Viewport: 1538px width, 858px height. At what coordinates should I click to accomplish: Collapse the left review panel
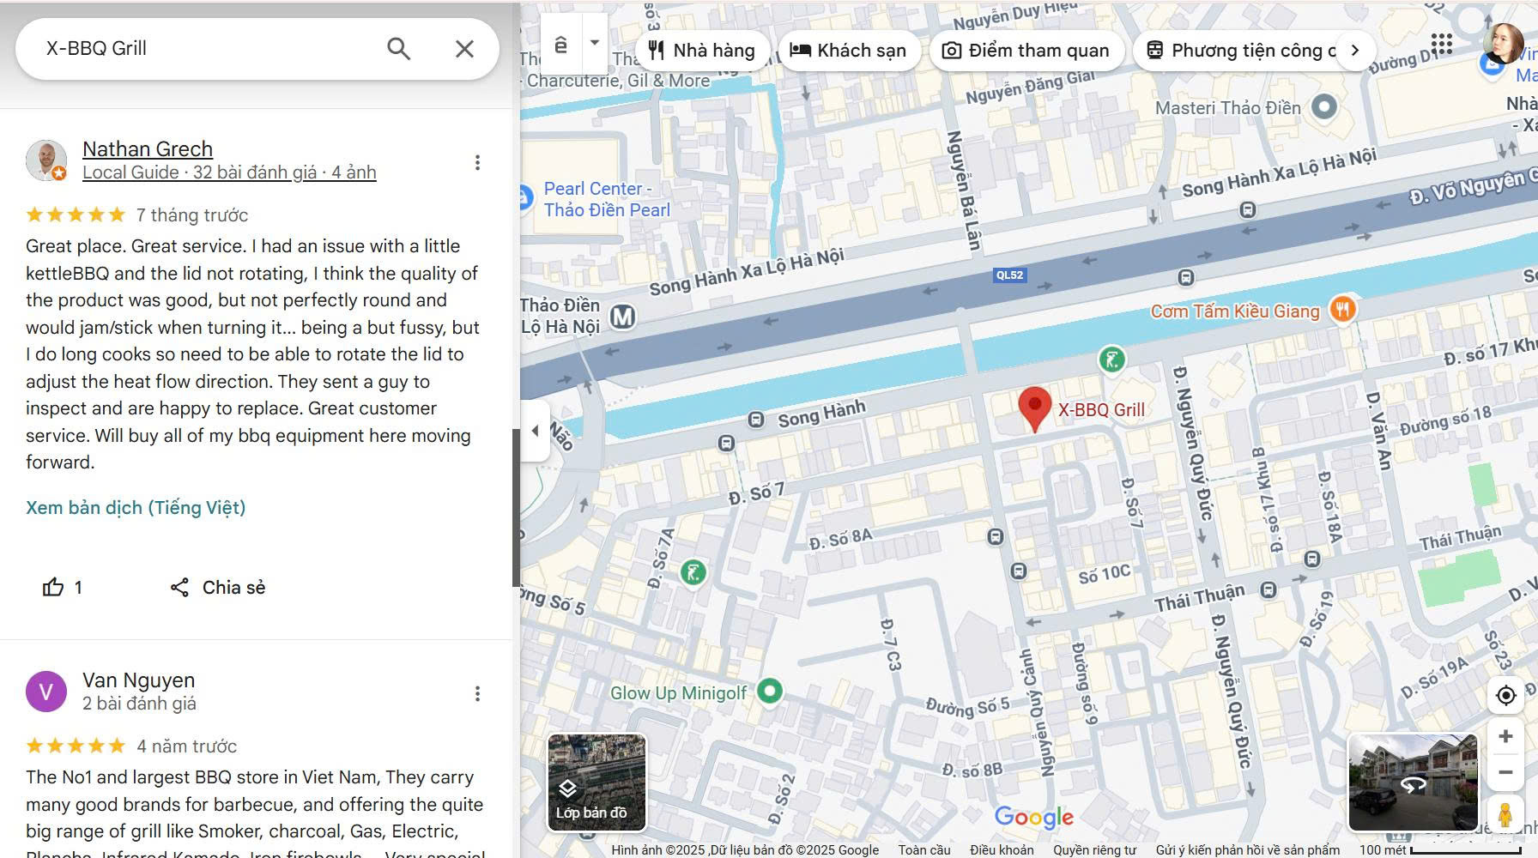tap(536, 432)
